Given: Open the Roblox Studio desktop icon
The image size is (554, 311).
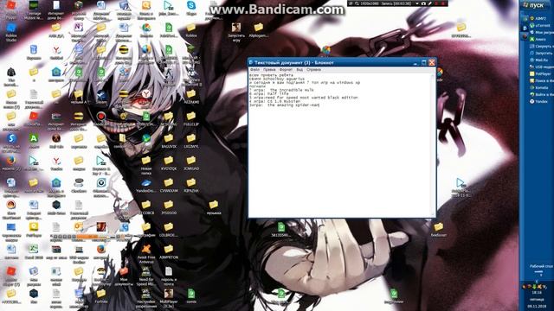Looking at the screenshot, I should (x=11, y=33).
